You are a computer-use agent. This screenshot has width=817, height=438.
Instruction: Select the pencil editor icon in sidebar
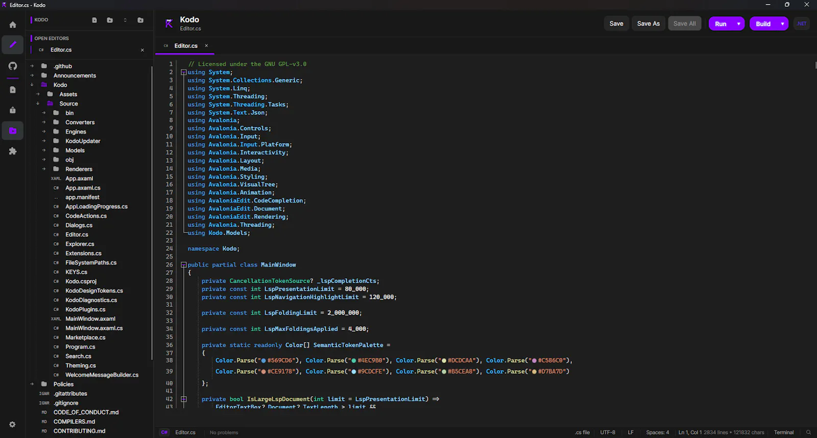[x=13, y=45]
